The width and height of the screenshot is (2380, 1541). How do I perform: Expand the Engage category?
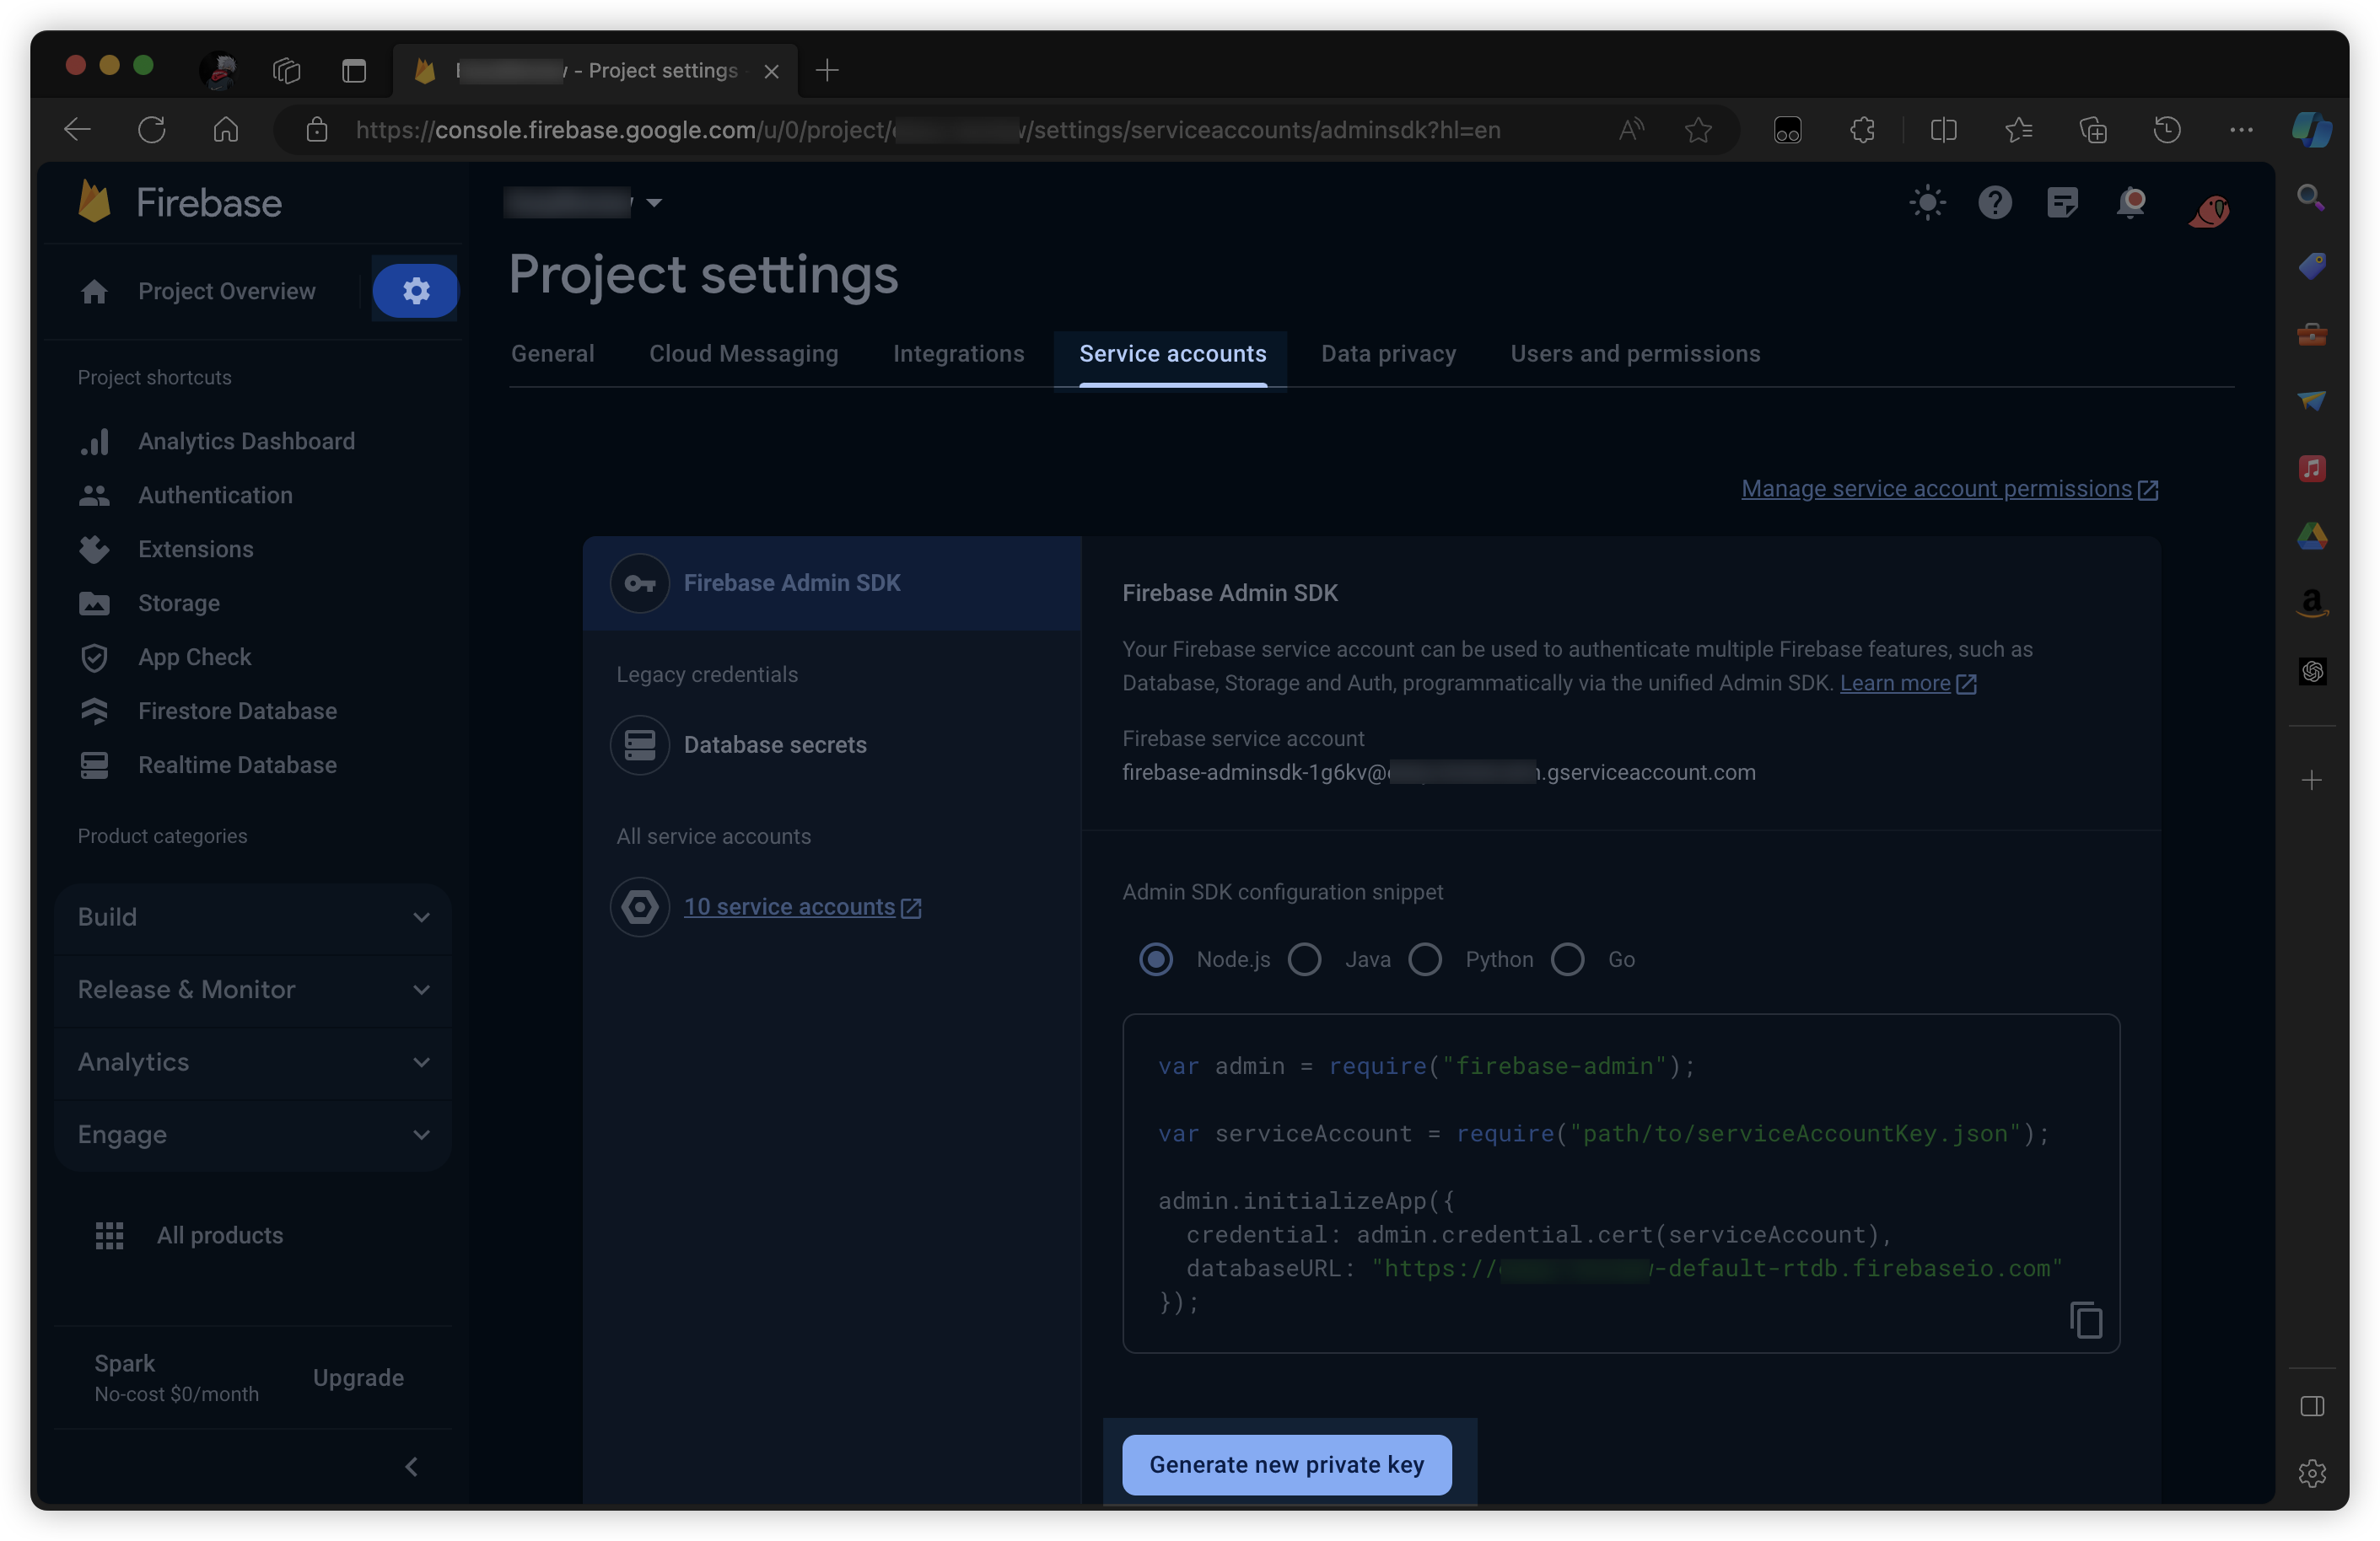pos(253,1135)
